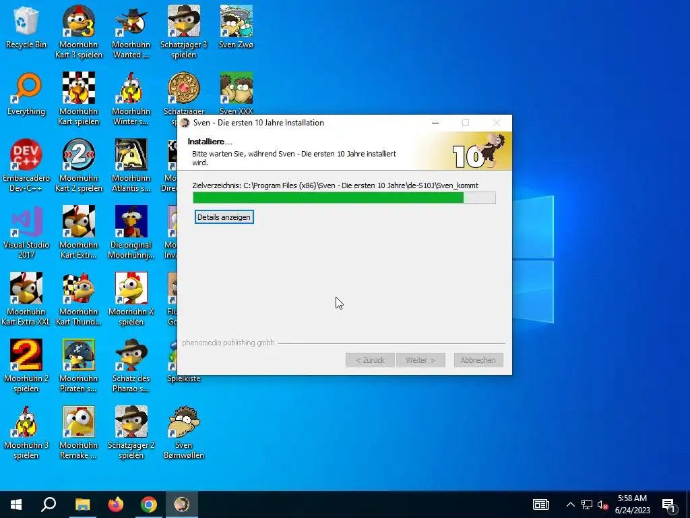
Task: Select Moorhuhn Remake desktop shortcut
Action: pyautogui.click(x=79, y=432)
